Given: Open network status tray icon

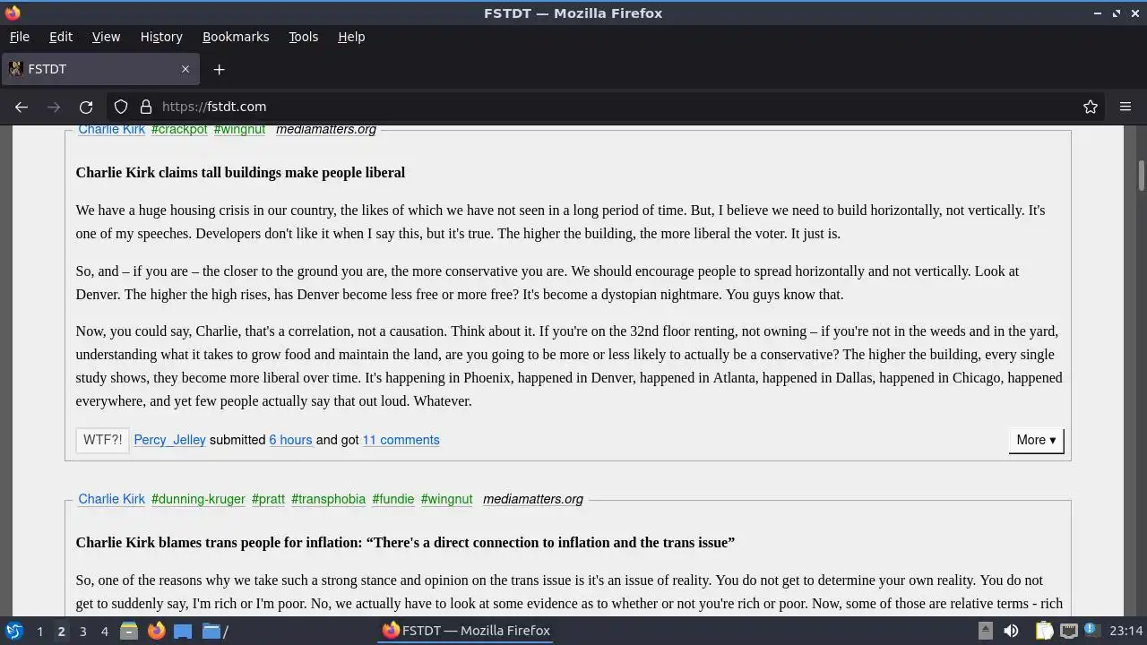Looking at the screenshot, I should (1068, 631).
